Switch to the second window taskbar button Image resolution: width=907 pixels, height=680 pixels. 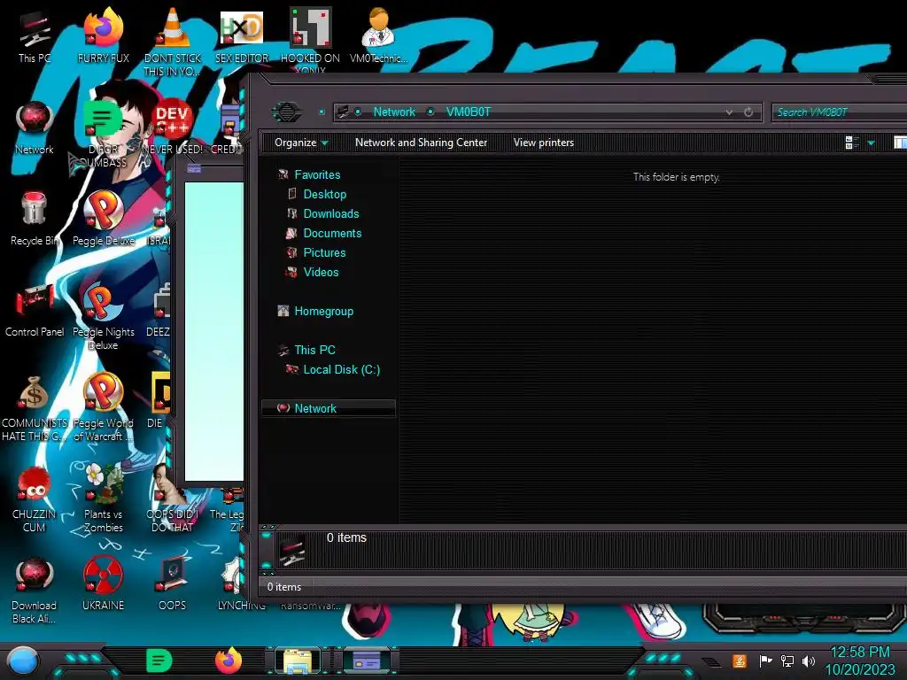pyautogui.click(x=367, y=661)
